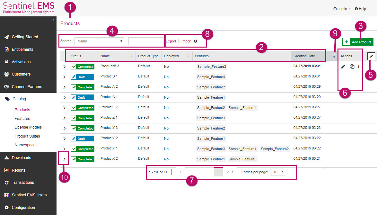Select Features under Catalog
Screen dimensions: 377x215
[x=22, y=119]
